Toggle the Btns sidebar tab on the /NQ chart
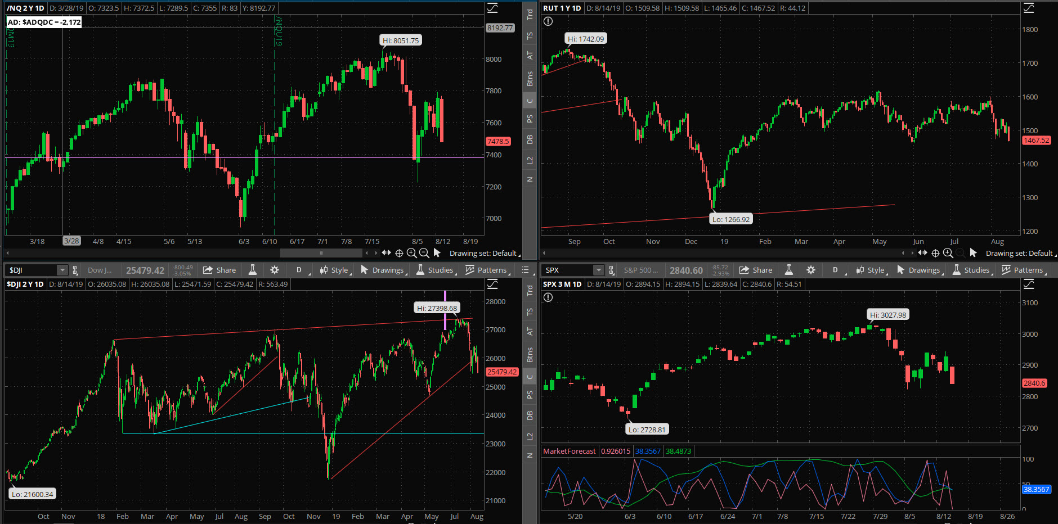The width and height of the screenshot is (1058, 524). (x=530, y=79)
